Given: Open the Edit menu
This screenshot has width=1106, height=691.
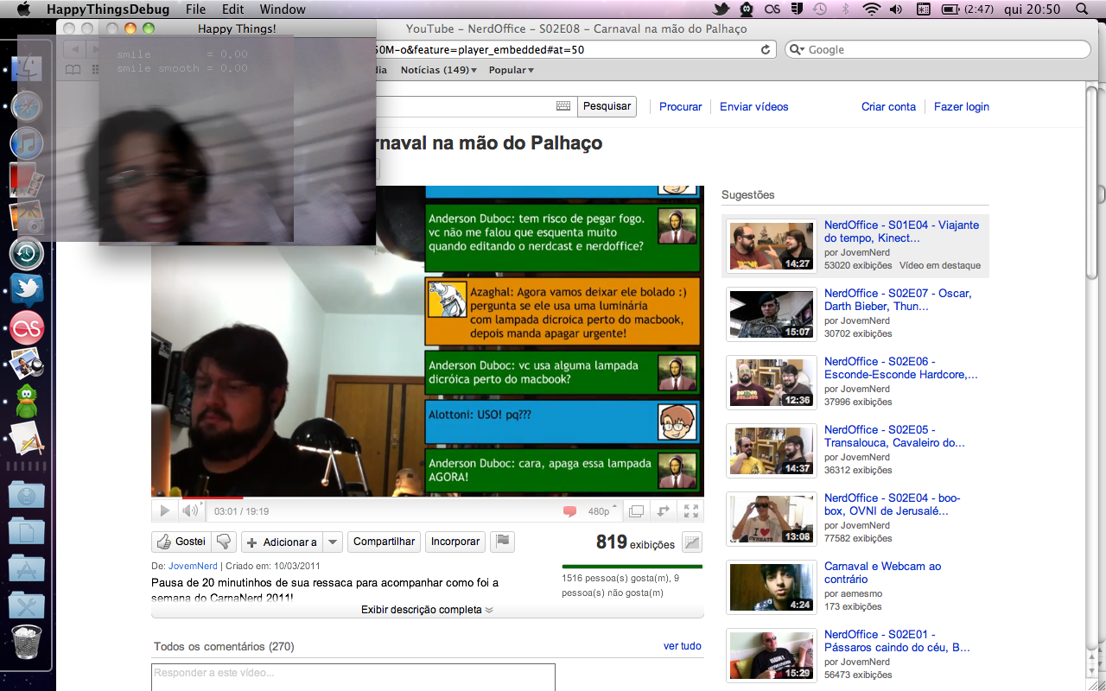Looking at the screenshot, I should click(232, 10).
